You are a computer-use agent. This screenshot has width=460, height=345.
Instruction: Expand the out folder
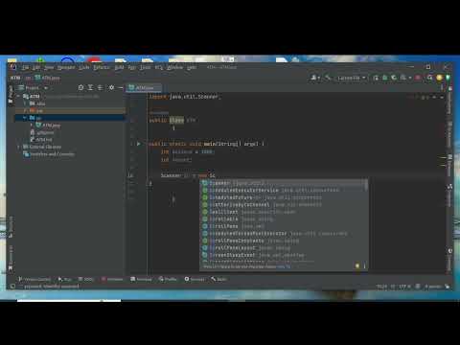(x=25, y=110)
